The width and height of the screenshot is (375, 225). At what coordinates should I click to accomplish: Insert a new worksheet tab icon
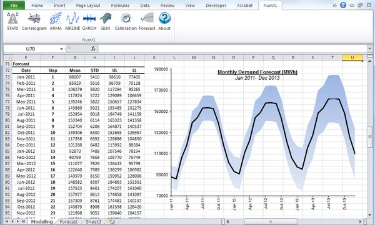coord(112,221)
